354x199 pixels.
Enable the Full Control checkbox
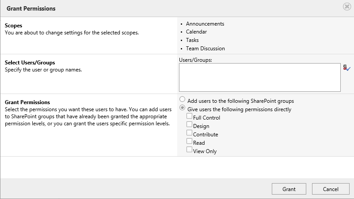(189, 116)
